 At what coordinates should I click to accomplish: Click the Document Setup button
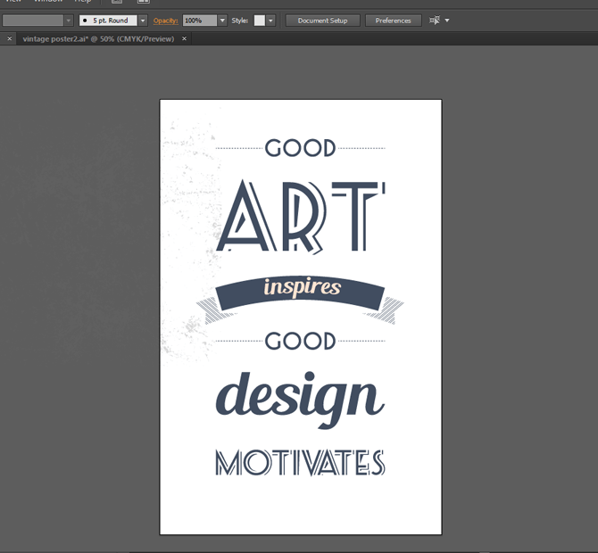point(322,20)
